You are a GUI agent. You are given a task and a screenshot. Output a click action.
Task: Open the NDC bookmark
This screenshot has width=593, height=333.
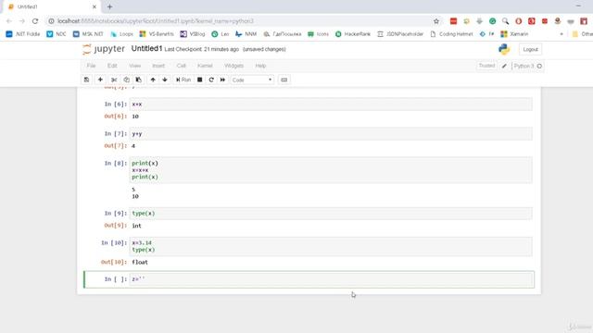pos(57,34)
